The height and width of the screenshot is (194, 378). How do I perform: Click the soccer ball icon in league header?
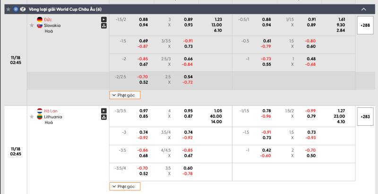(x=23, y=9)
